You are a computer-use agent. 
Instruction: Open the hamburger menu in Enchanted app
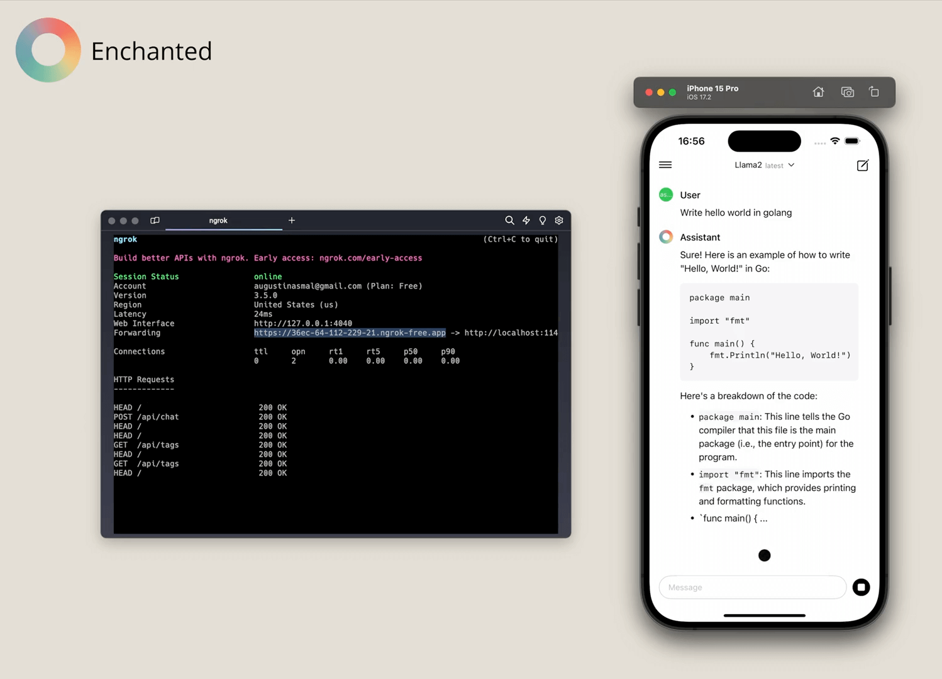pyautogui.click(x=665, y=165)
